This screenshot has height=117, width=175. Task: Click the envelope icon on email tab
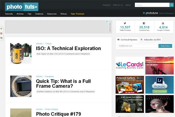click(118, 40)
